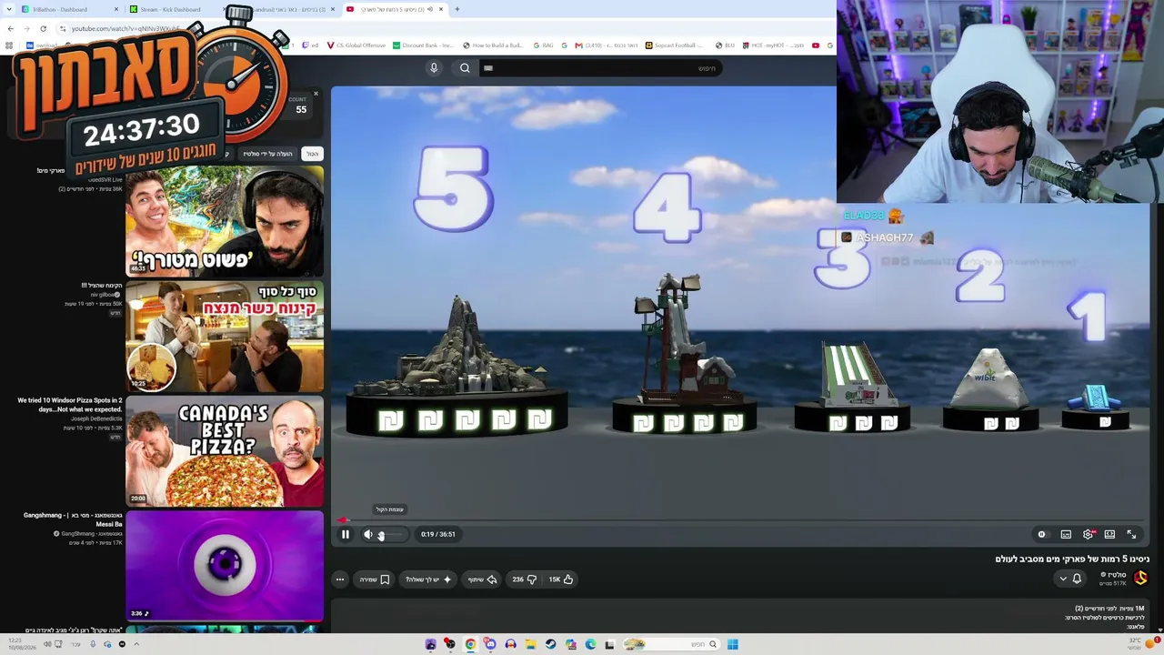This screenshot has width=1164, height=655.
Task: Open the CS: Global Offensive bookmark
Action: (356, 45)
